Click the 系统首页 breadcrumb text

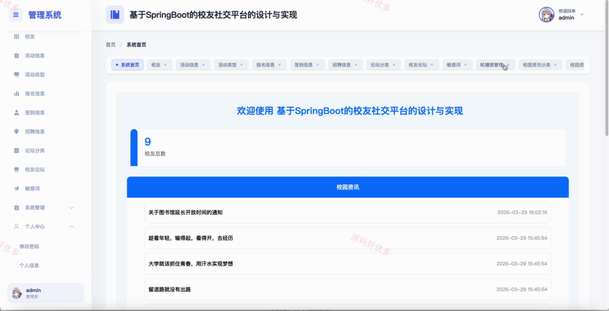pos(136,45)
